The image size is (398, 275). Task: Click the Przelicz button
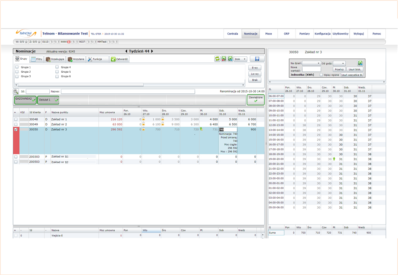[339, 69]
